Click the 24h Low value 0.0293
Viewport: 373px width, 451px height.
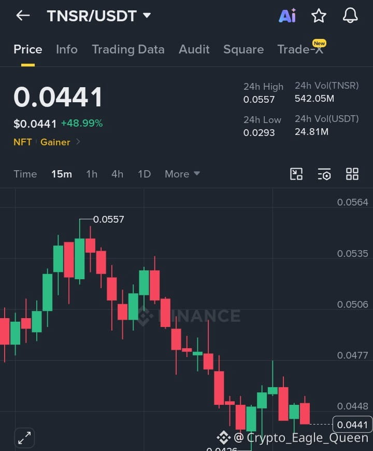pyautogui.click(x=259, y=132)
